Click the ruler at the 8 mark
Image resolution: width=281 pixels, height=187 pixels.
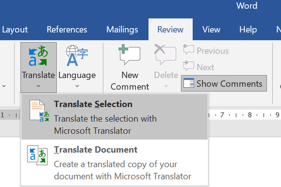pyautogui.click(x=250, y=115)
